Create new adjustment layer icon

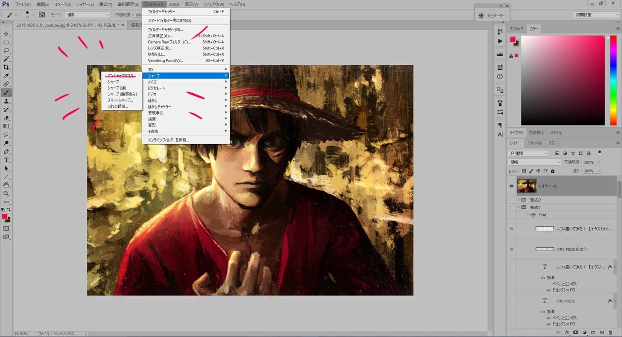(584, 333)
